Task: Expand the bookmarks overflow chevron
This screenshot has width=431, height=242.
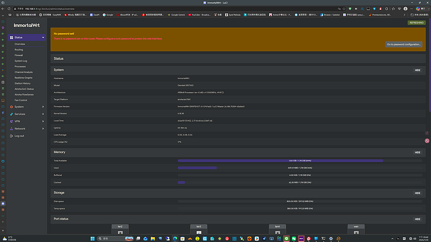Action: [x=404, y=15]
